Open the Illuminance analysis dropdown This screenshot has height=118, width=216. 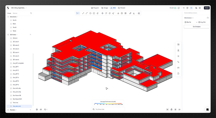pos(189,18)
